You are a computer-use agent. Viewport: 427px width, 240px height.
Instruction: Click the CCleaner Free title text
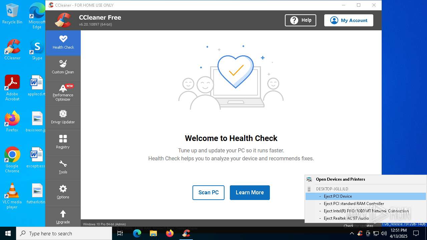tap(100, 17)
